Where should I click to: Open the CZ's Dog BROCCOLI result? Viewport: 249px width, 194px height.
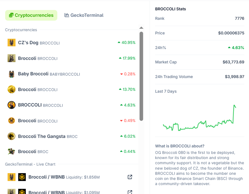point(39,43)
